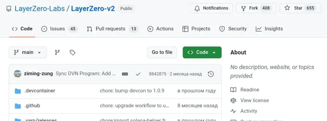The image size is (327, 121).
Task: Open the .github folder
Action: (32, 106)
